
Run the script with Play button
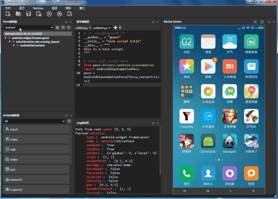[x=49, y=14]
